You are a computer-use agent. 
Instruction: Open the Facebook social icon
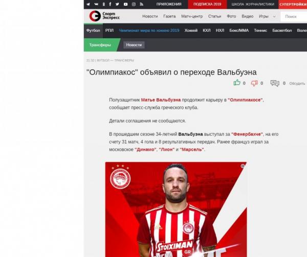pyautogui.click(x=110, y=4)
